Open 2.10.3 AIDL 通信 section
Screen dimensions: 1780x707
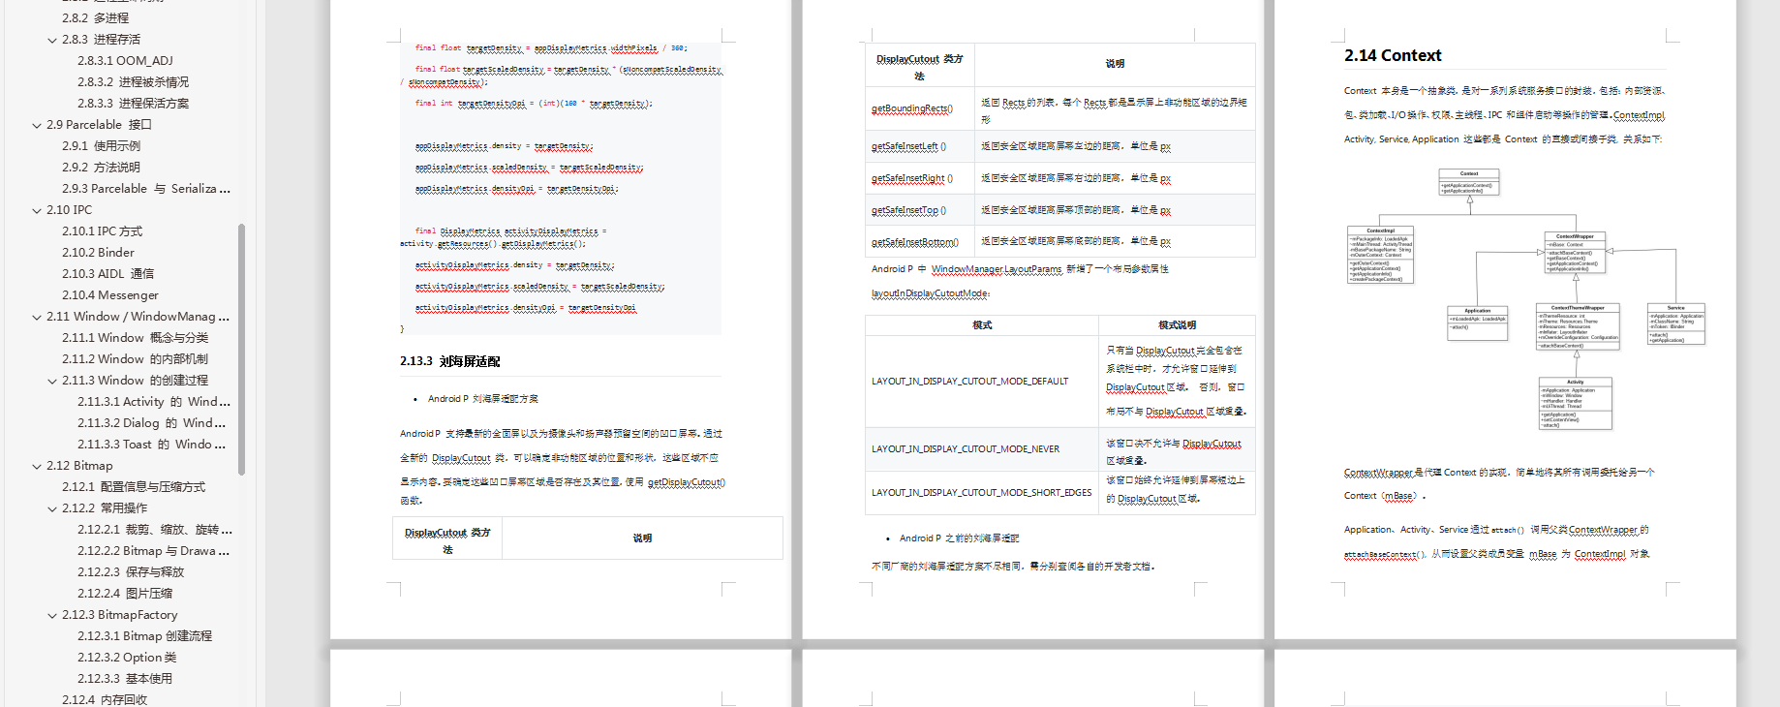click(x=107, y=274)
